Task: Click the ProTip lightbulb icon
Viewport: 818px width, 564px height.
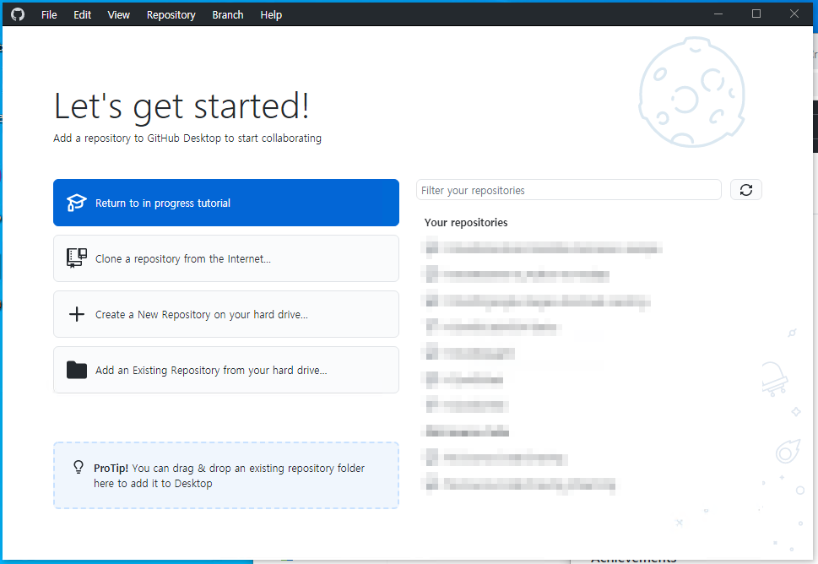Action: 79,467
